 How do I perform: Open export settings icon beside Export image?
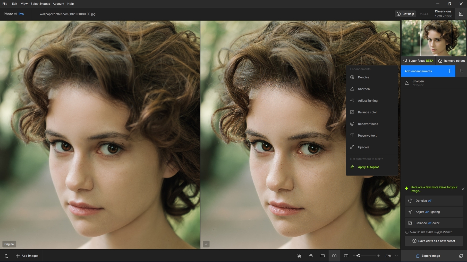click(461, 256)
